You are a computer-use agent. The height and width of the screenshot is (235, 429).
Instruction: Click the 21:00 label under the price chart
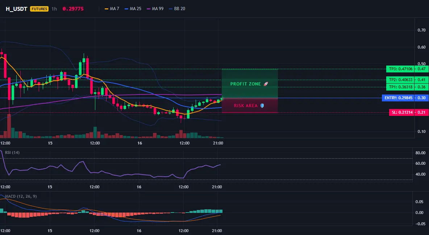[218, 143]
